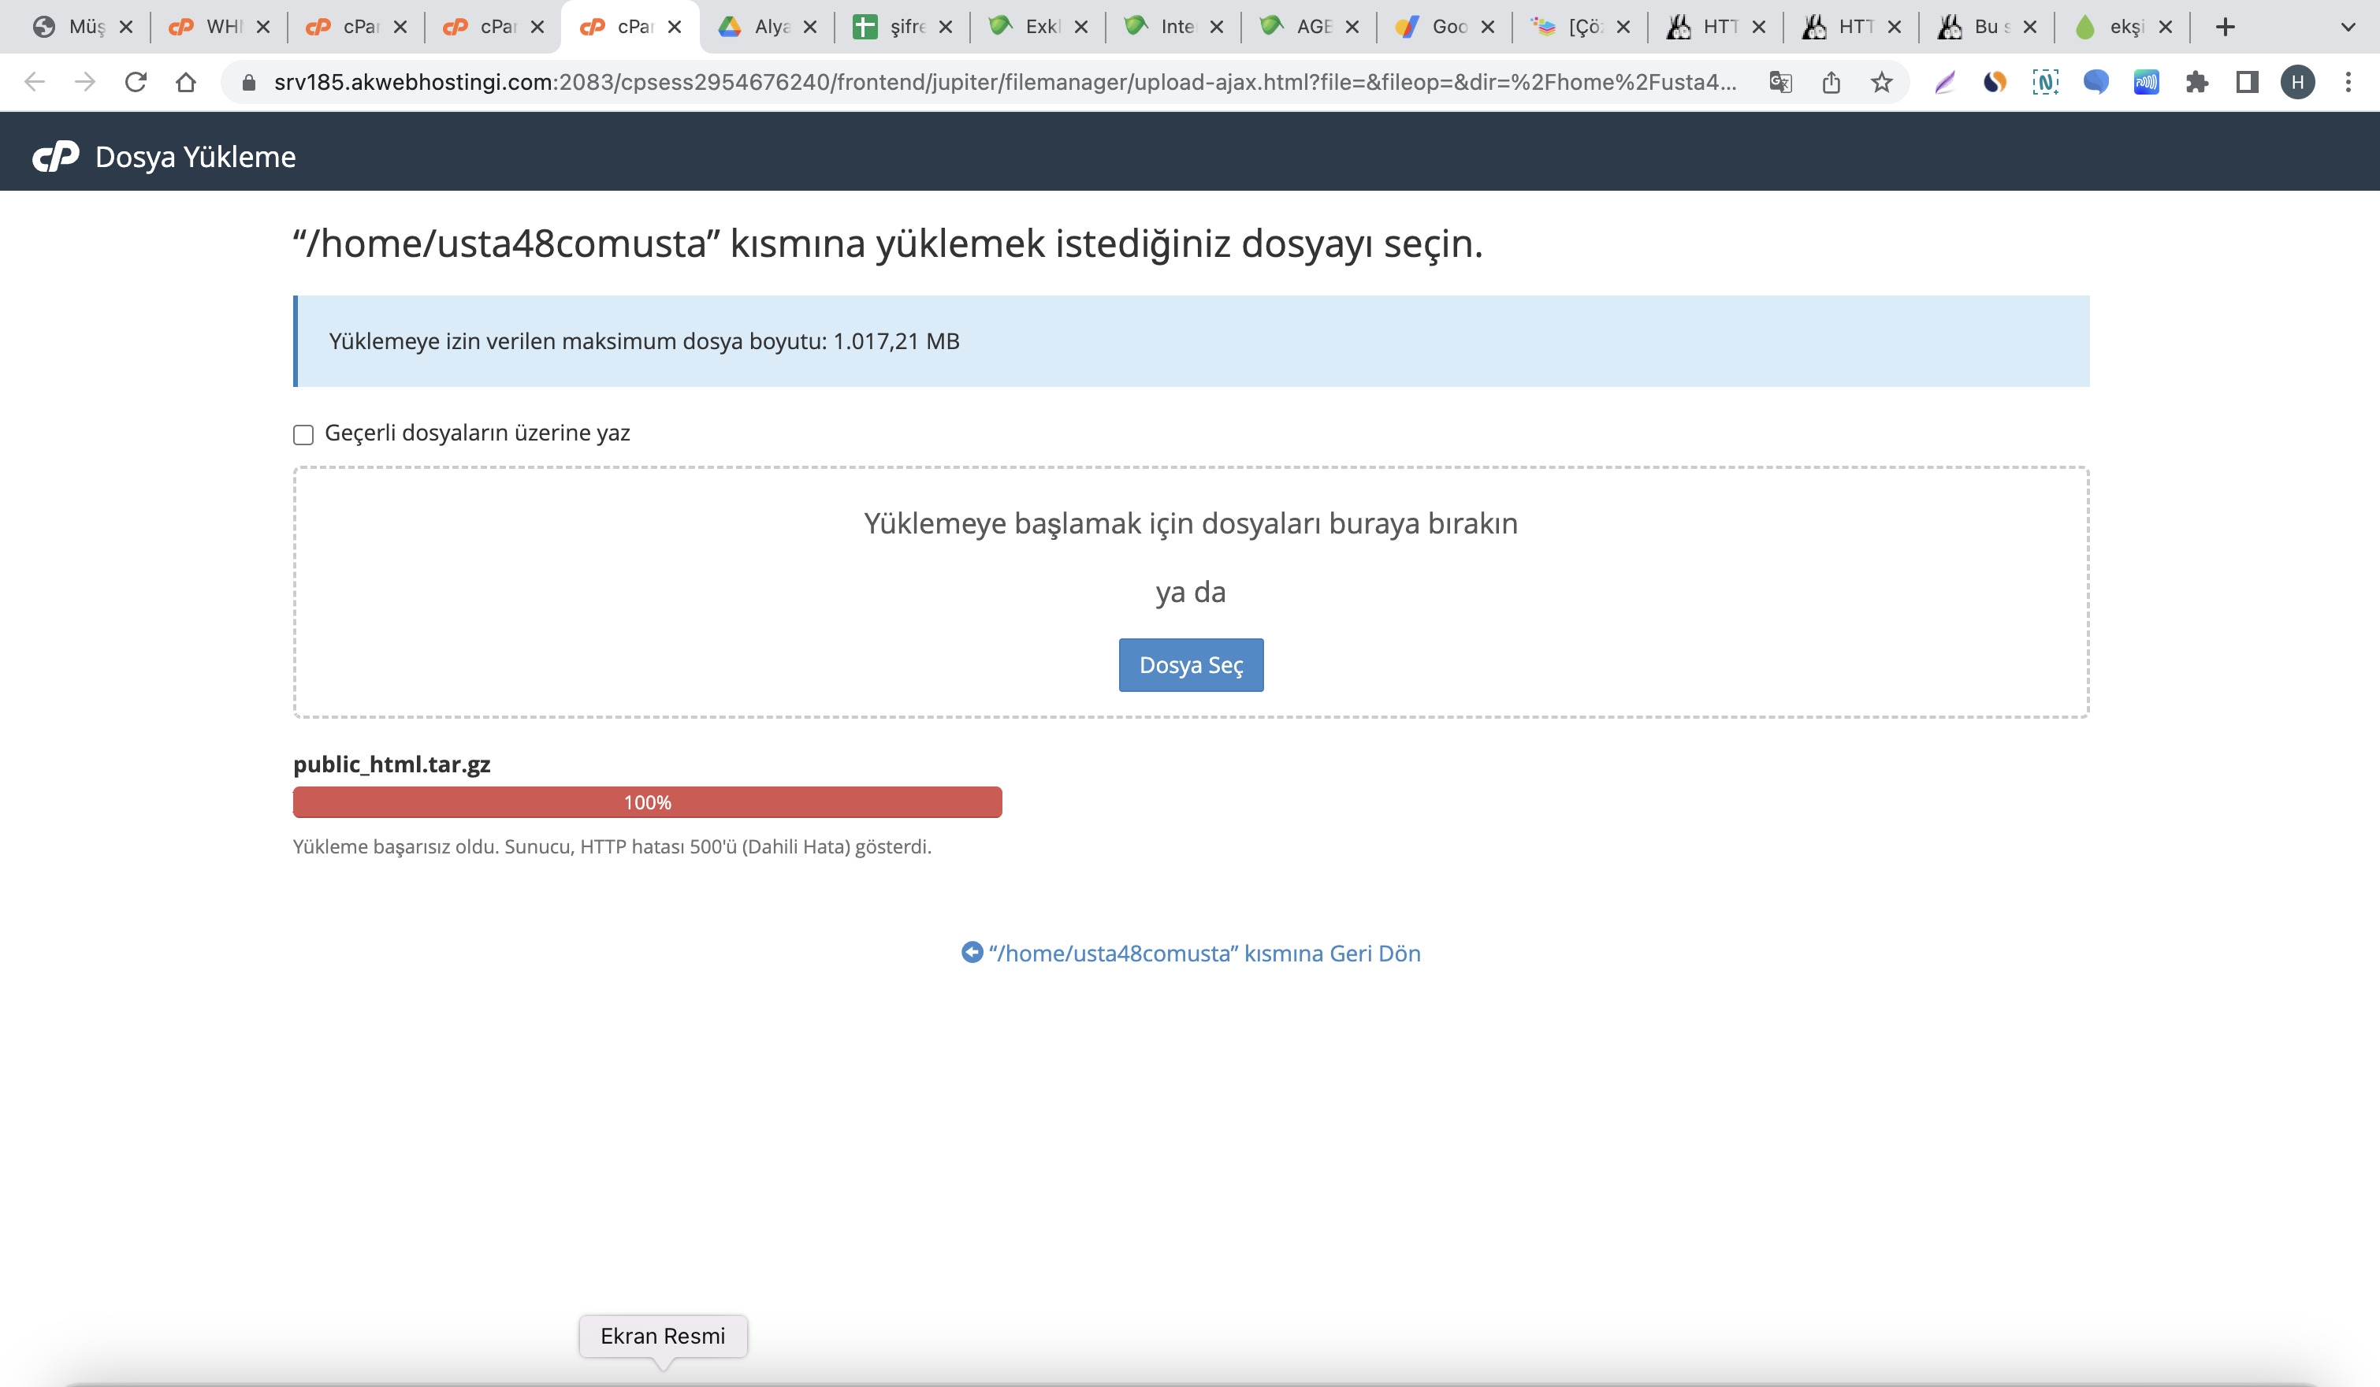Image resolution: width=2380 pixels, height=1387 pixels.
Task: Click the file name public_html.tar.gz
Action: click(x=392, y=764)
